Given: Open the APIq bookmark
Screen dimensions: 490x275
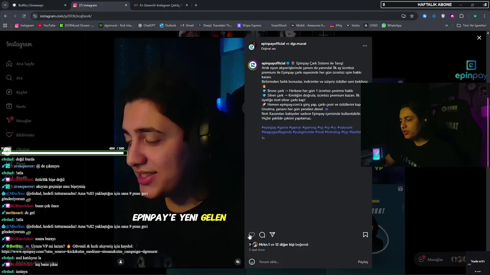Looking at the screenshot, I should [x=336, y=26].
